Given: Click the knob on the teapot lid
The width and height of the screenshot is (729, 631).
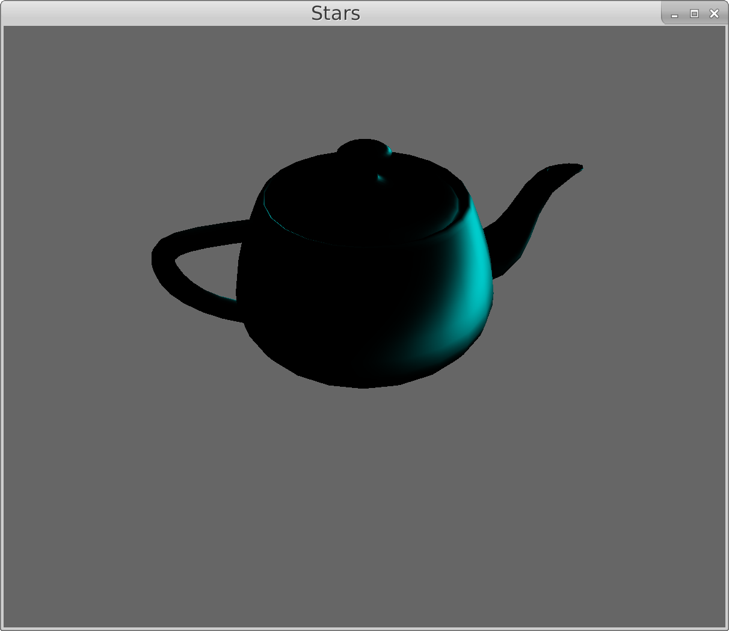Looking at the screenshot, I should click(363, 149).
